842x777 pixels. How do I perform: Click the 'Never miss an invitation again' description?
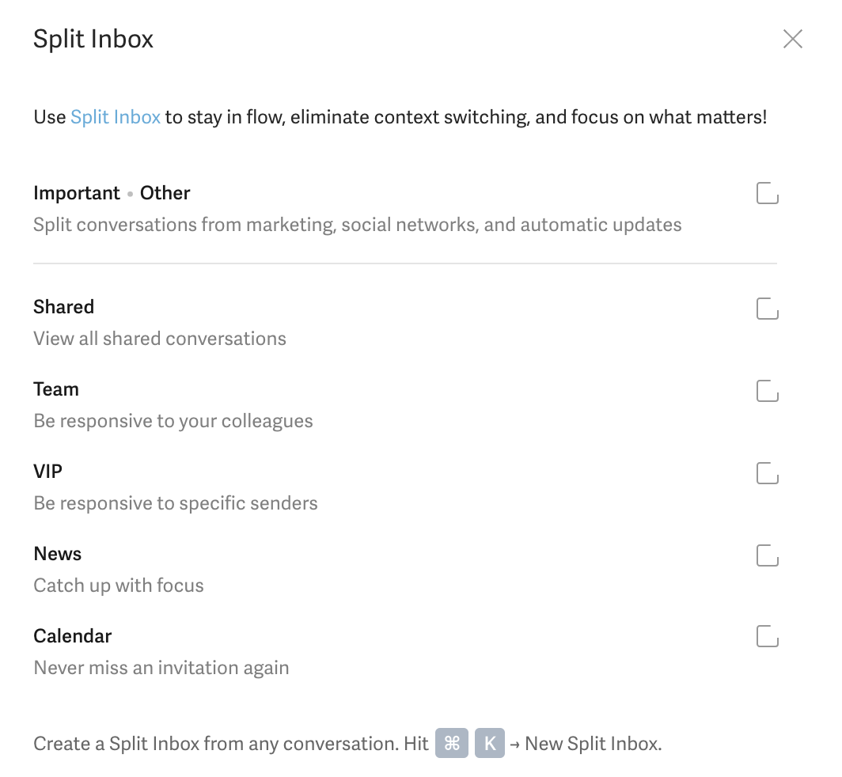[x=161, y=668]
